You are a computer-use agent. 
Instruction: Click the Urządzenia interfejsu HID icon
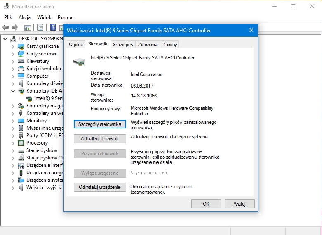(21, 165)
